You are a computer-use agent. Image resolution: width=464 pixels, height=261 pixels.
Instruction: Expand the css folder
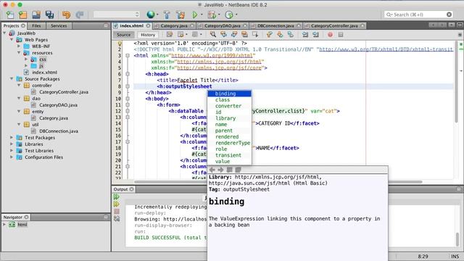(26, 59)
